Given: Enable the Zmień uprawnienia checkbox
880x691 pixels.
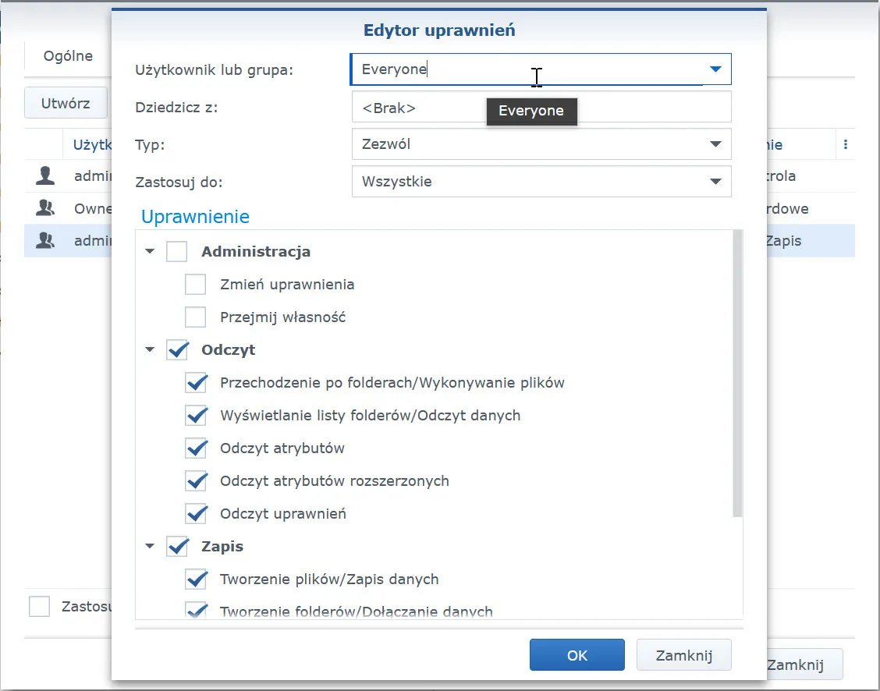Looking at the screenshot, I should pos(196,285).
